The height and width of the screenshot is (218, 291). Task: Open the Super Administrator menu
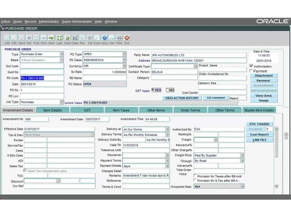click(x=77, y=22)
